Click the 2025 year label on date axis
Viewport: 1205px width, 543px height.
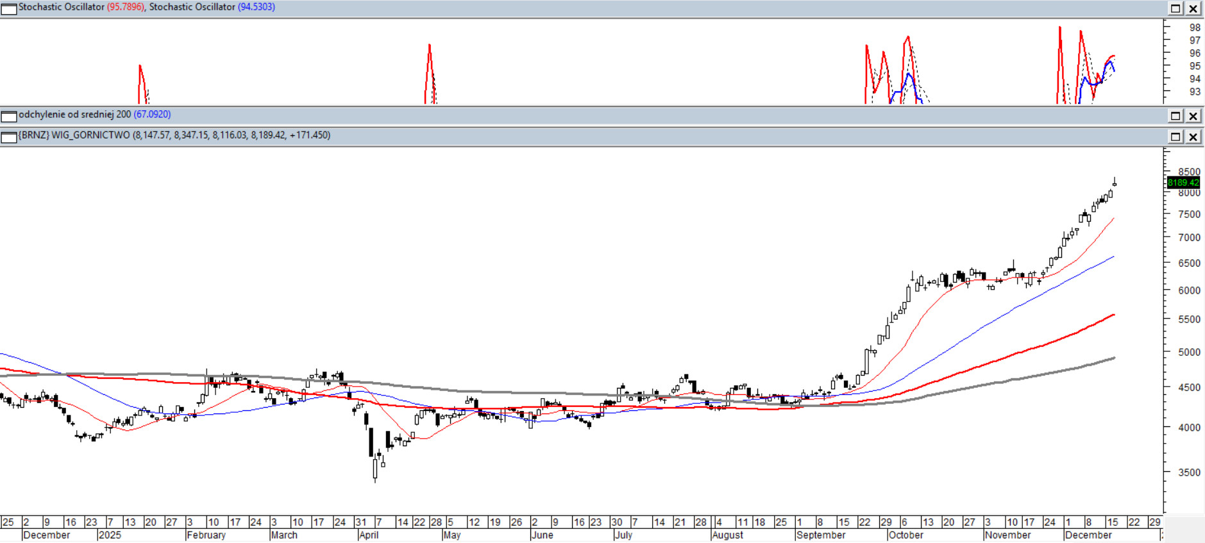pos(109,535)
